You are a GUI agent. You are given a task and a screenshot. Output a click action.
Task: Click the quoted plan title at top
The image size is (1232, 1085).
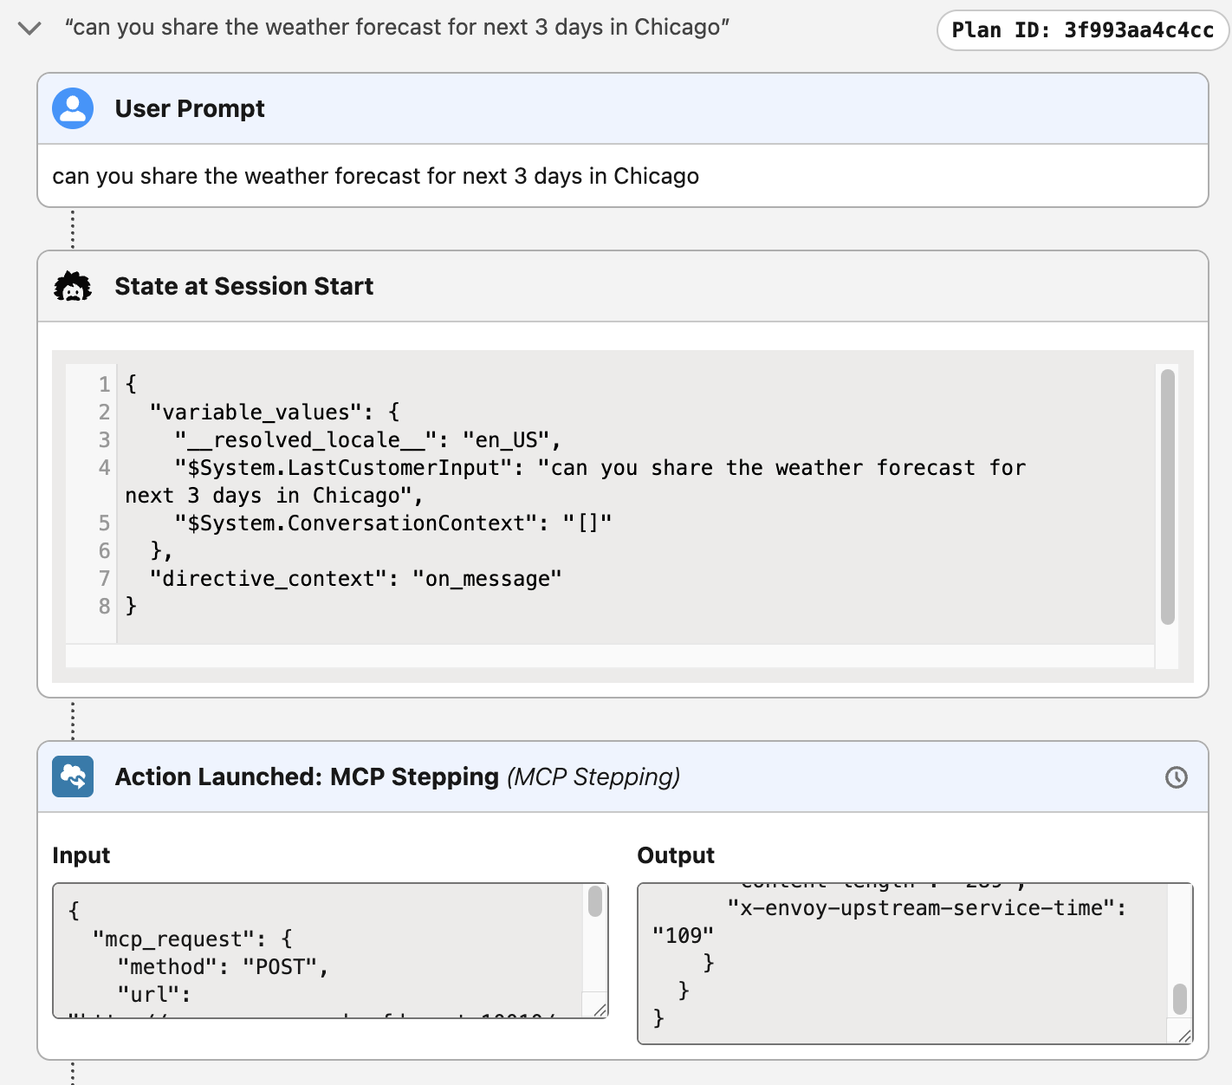[397, 28]
